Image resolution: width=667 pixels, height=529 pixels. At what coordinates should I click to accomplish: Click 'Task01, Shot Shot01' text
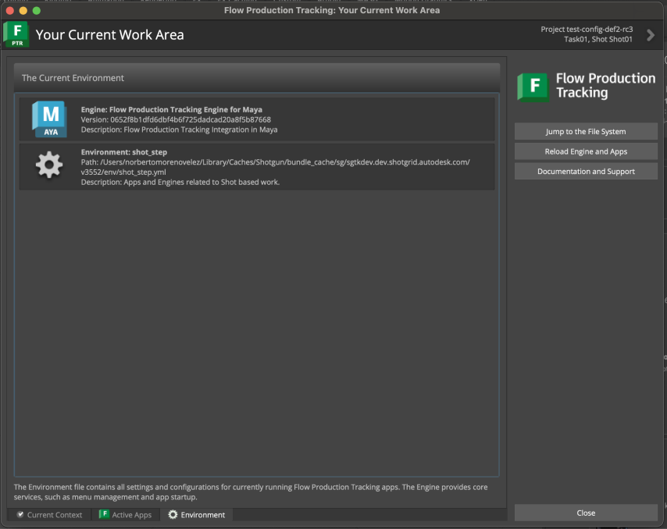[x=598, y=39]
